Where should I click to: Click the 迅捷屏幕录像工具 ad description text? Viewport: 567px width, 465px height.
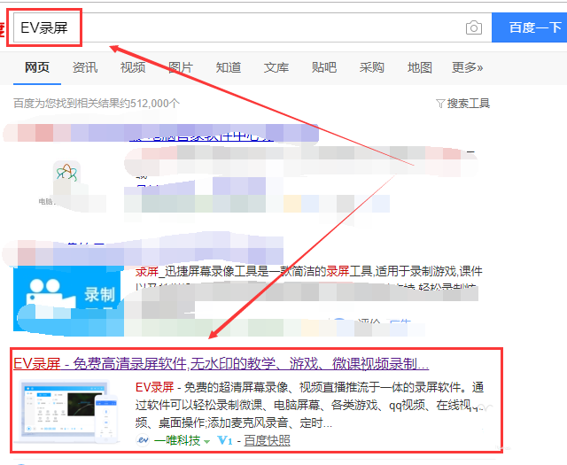pyautogui.click(x=309, y=271)
